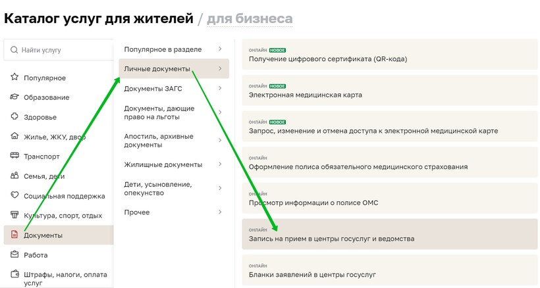Expand chevron for Документы, дающие право на льготы
This screenshot has width=540, height=288.
click(220, 112)
